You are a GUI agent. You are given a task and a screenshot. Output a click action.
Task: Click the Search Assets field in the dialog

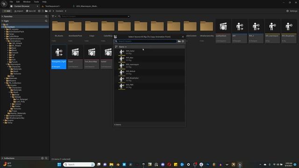(x=145, y=41)
